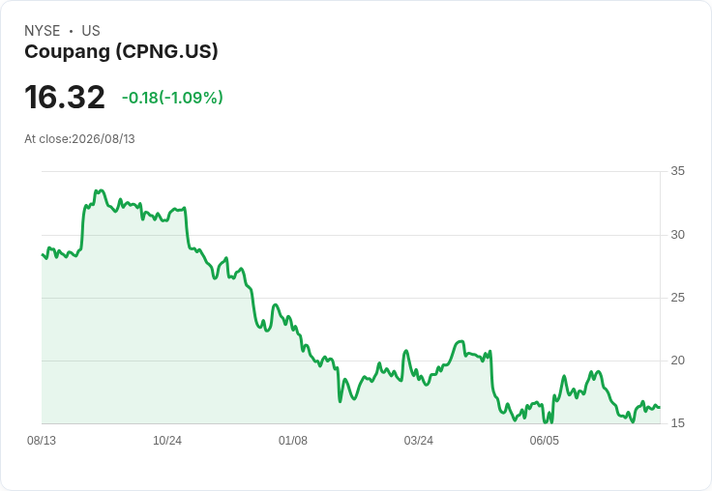Select the 25 y-axis price label

pyautogui.click(x=677, y=298)
